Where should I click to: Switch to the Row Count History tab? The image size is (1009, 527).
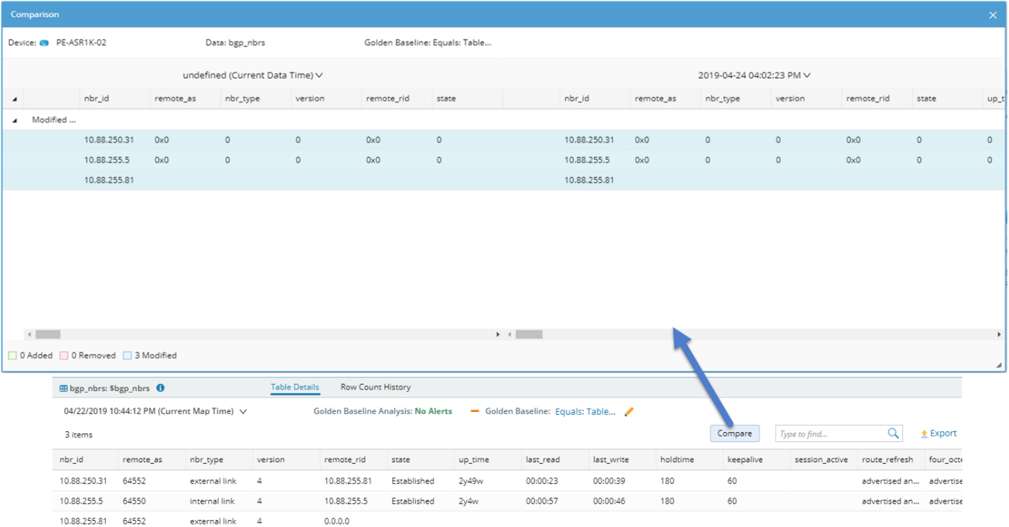[x=374, y=387]
